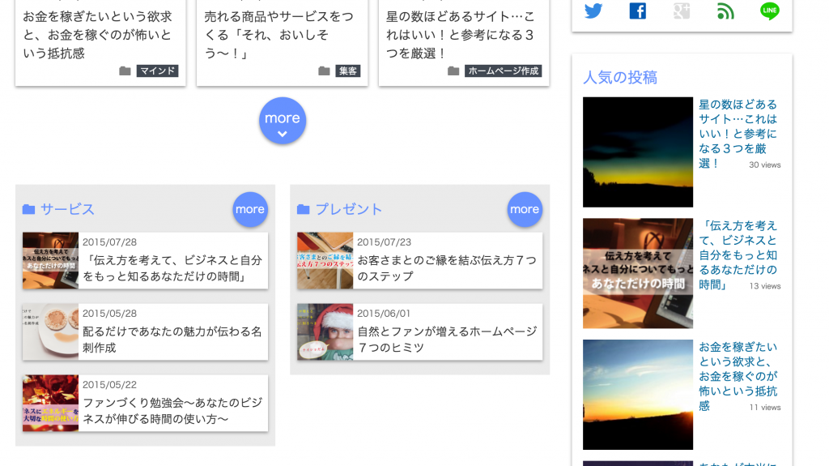This screenshot has height=466, width=829.
Task: Open 配るだけであなたの魅力が伝わる名刺作成 post
Action: click(172, 340)
